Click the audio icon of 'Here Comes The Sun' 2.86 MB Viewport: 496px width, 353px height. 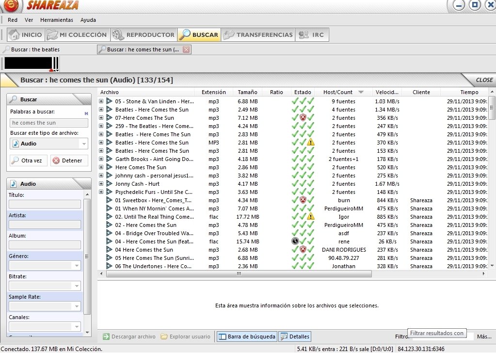pos(109,167)
